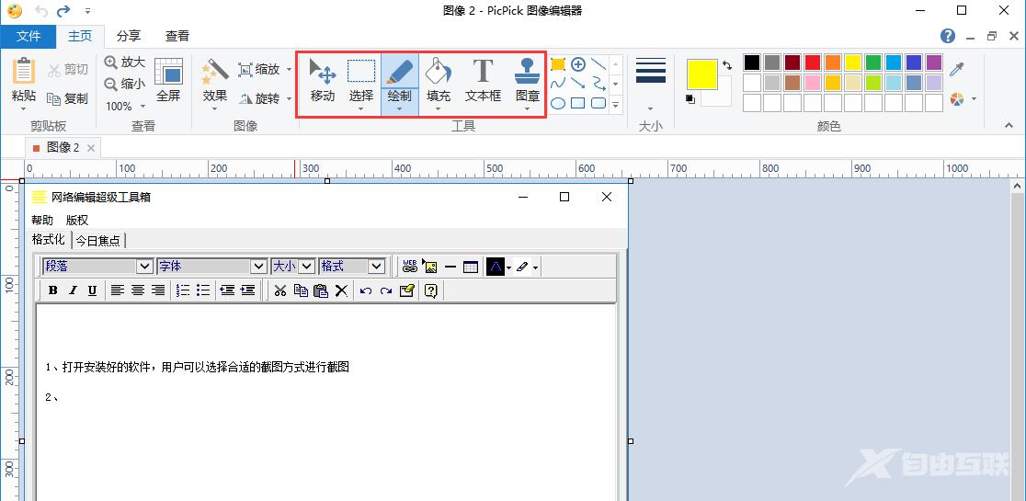Choose the rectangle shape
This screenshot has height=501, width=1026.
(x=577, y=103)
